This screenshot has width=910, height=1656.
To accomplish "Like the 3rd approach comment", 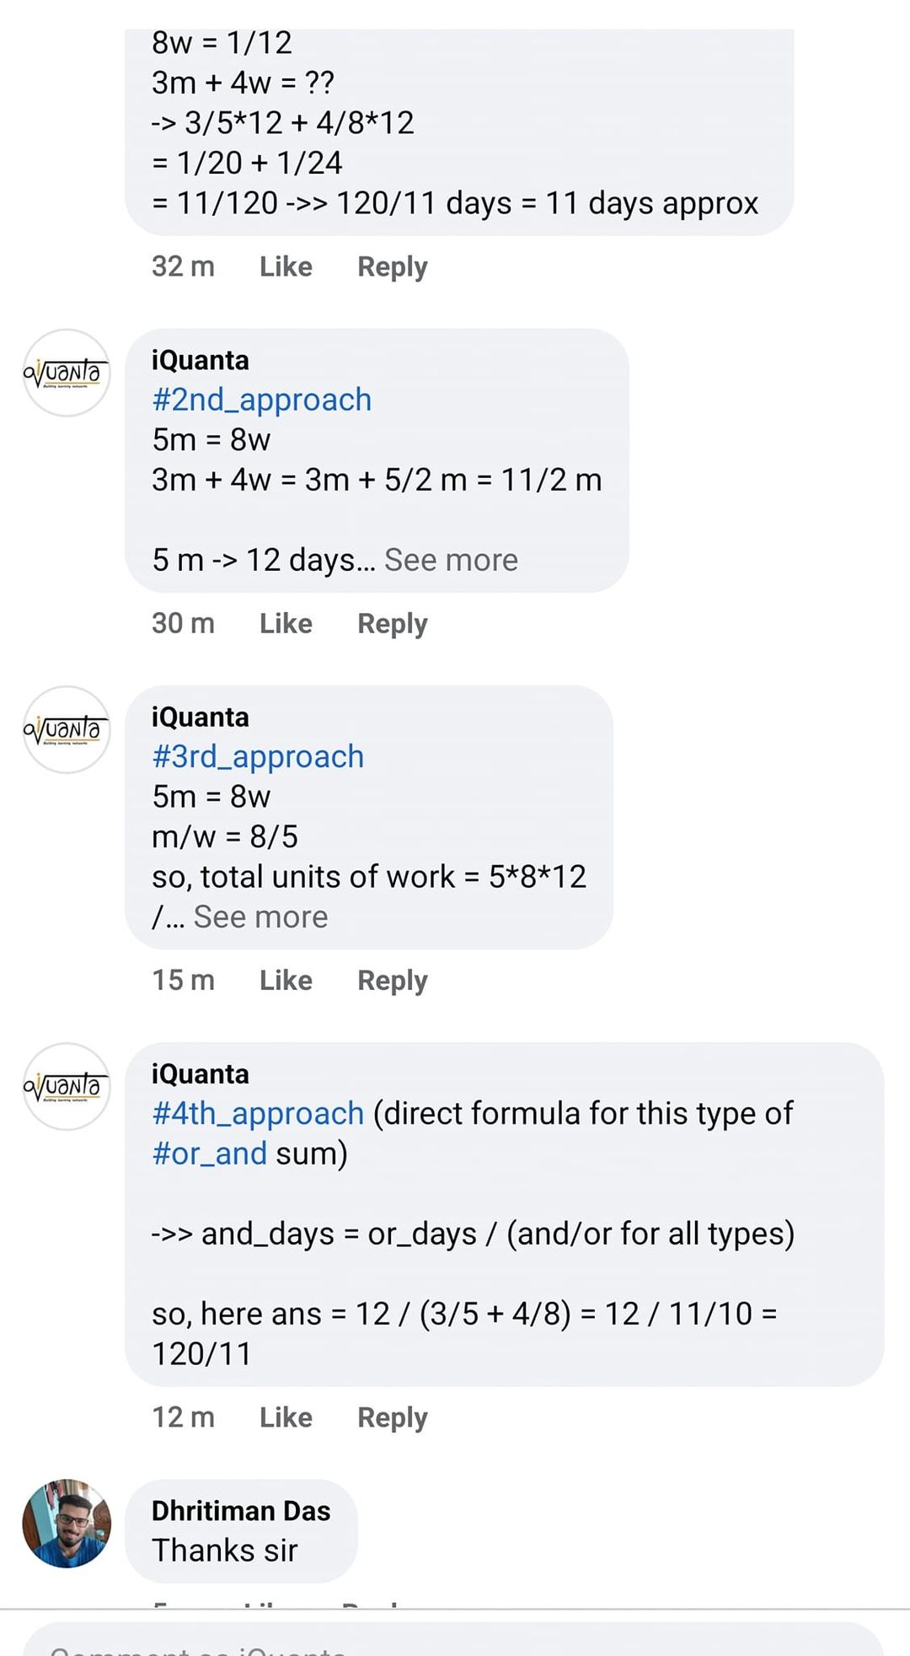I will point(286,980).
